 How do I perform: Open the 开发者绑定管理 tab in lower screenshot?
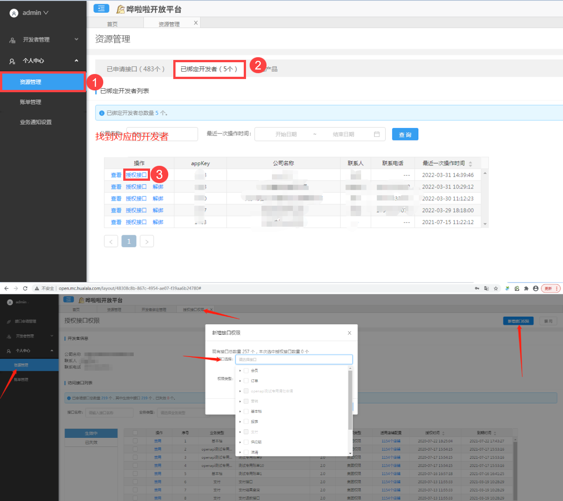click(154, 310)
